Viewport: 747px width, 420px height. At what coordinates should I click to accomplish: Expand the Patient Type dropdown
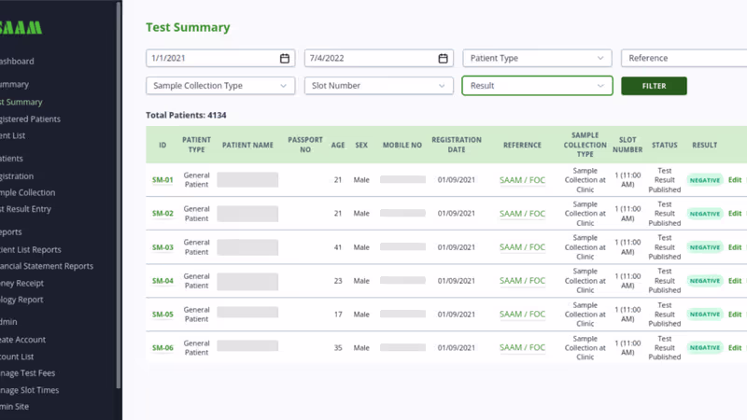tap(537, 58)
